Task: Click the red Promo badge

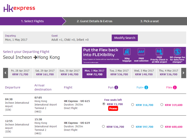Action: coord(113,109)
